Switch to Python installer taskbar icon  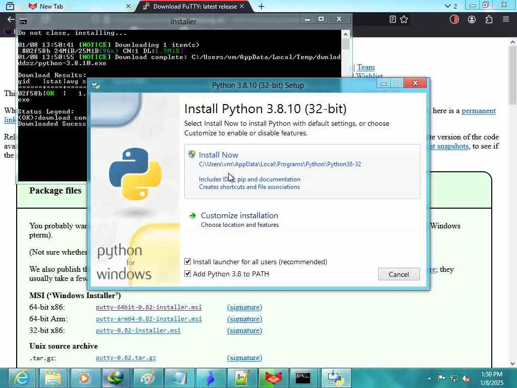click(x=335, y=378)
